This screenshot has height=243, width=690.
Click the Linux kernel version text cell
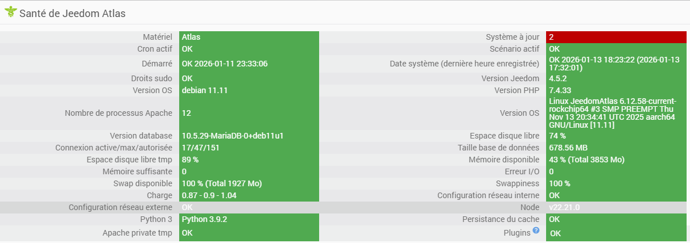[612, 113]
